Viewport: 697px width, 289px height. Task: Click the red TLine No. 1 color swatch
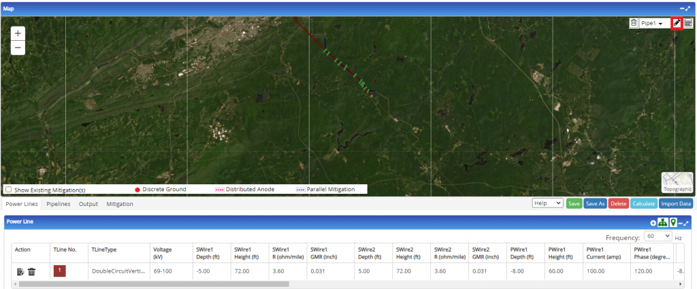click(x=59, y=271)
